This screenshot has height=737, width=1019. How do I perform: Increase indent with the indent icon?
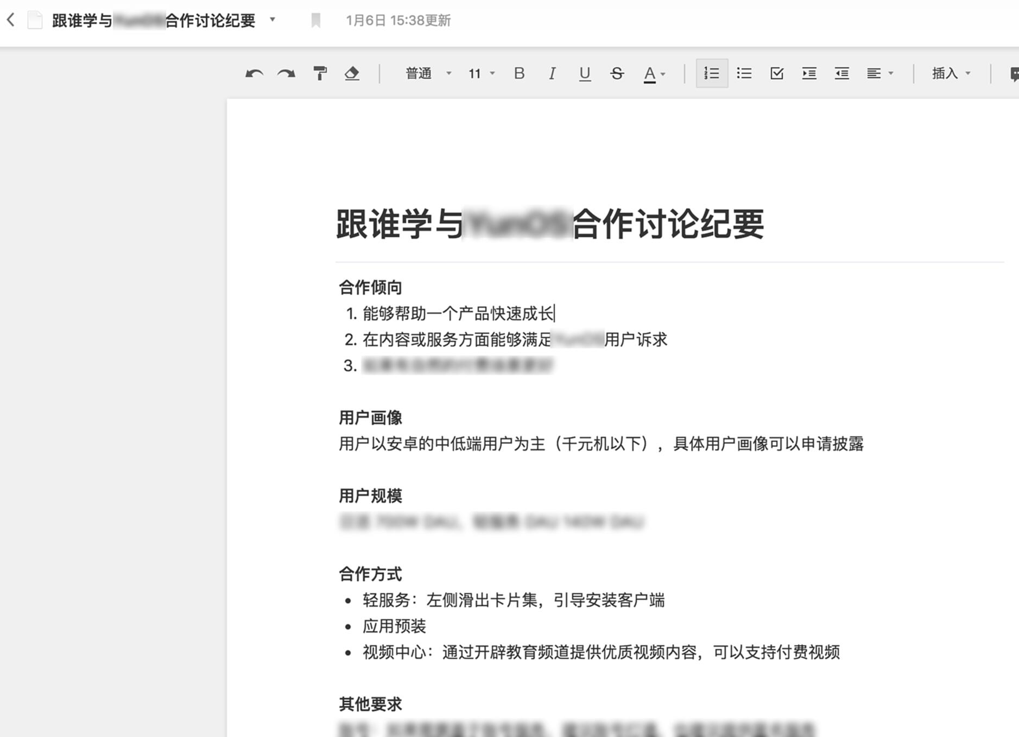pyautogui.click(x=809, y=73)
